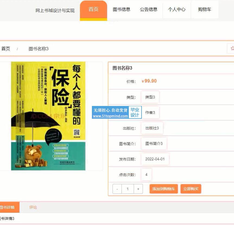Decrease quantity with the minus button
The image size is (234, 225).
tap(117, 189)
